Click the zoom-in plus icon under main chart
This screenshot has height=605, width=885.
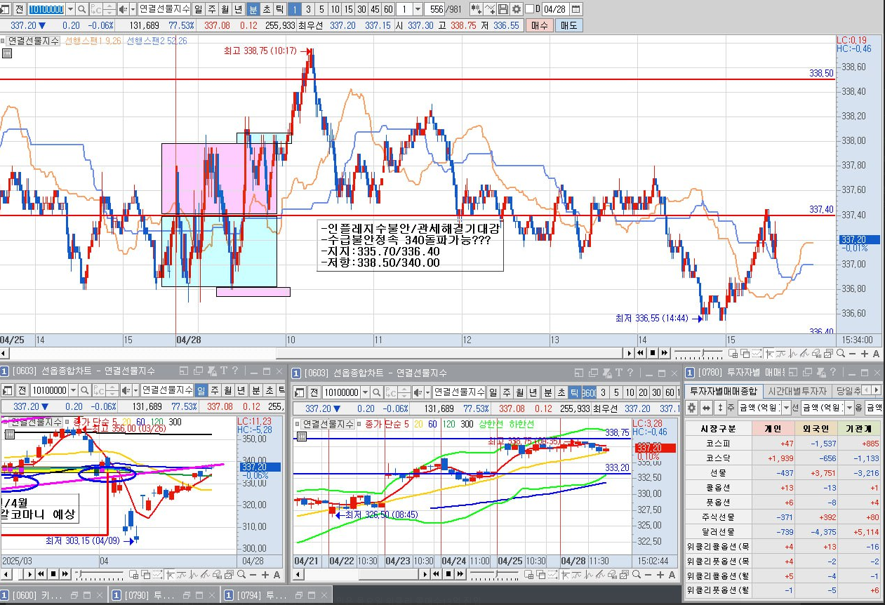click(x=865, y=354)
